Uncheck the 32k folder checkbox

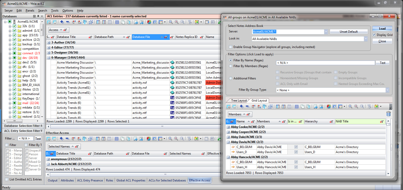tap(15, 26)
